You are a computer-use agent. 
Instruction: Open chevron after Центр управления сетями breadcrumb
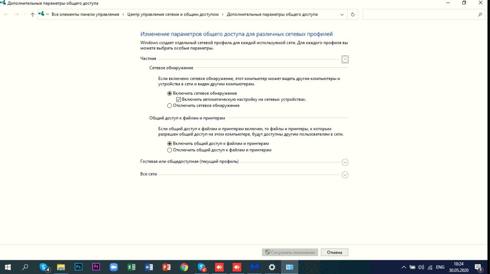tap(223, 15)
